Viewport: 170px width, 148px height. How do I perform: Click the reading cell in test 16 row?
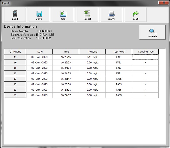point(92,73)
